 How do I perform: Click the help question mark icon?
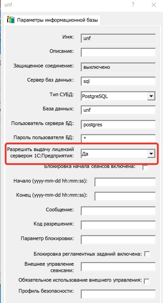(x=133, y=5)
